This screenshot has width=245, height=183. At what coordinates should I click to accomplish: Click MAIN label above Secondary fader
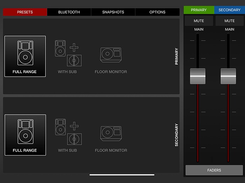230,29
